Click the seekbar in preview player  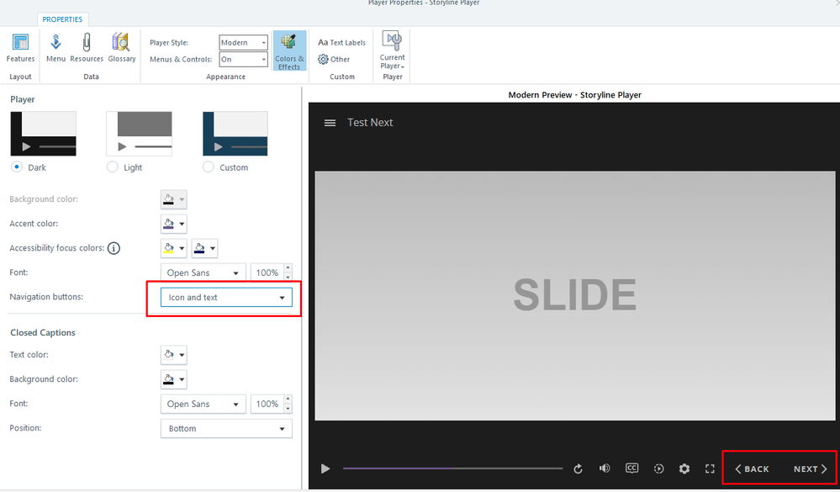click(x=452, y=468)
